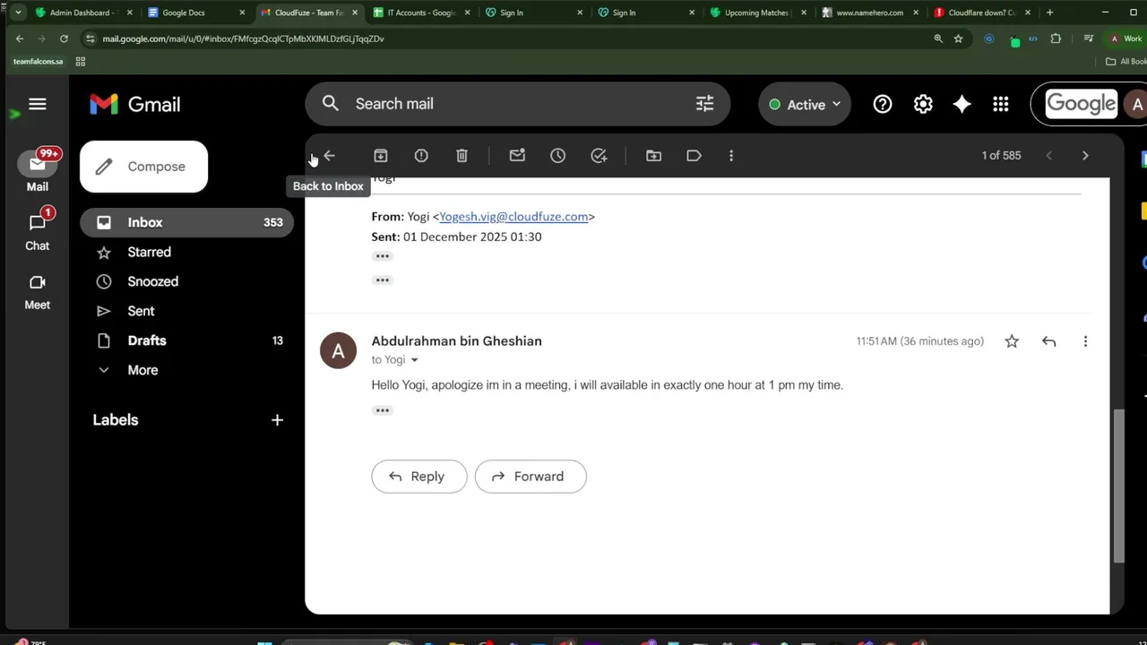Open the Chat section in sidebar
The height and width of the screenshot is (645, 1147).
37,230
